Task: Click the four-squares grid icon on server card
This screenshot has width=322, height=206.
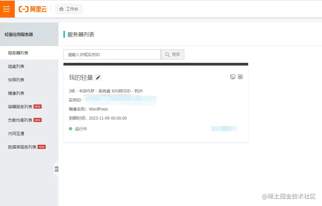Action: (240, 77)
